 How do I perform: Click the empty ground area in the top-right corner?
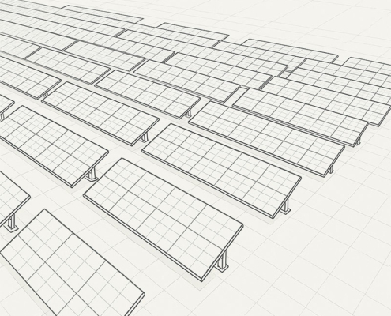tap(316, 18)
